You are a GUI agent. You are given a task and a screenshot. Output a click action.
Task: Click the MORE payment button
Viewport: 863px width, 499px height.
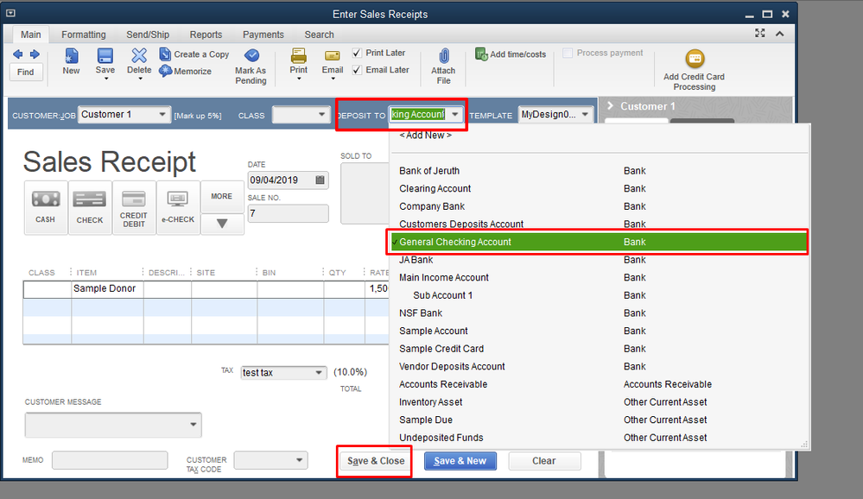coord(222,197)
